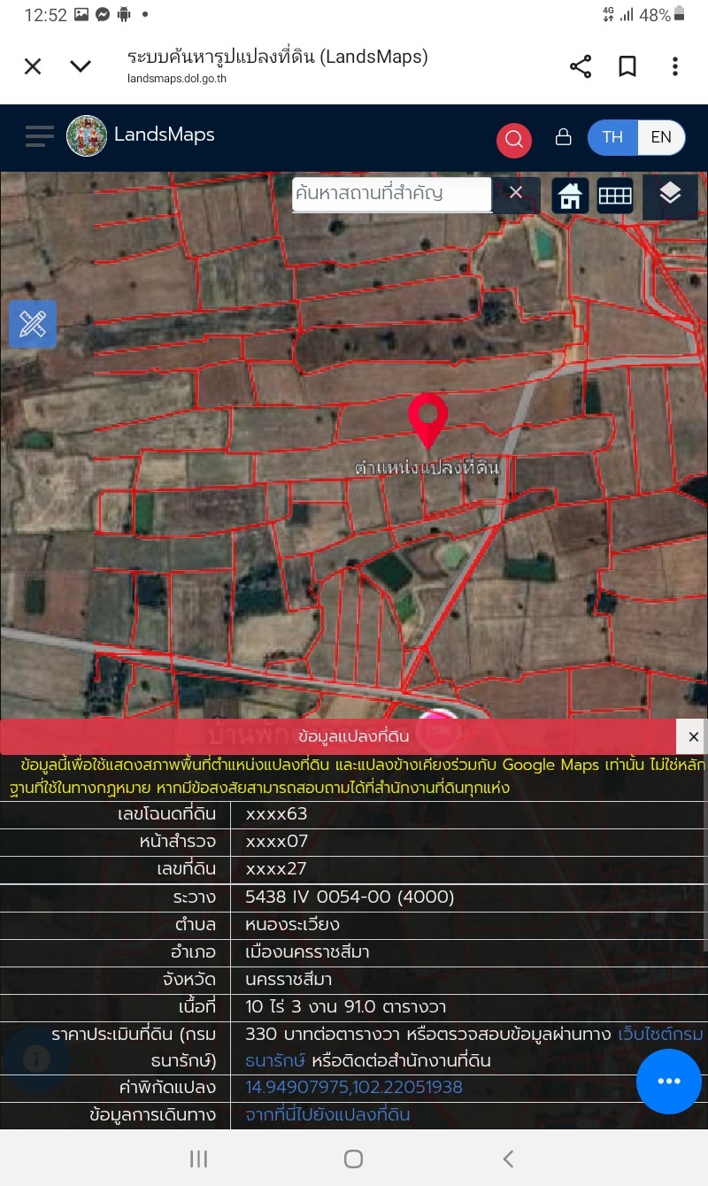
Task: Click the faded info circle icon
Action: [35, 1059]
